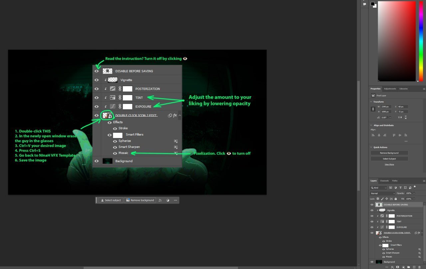Open the Properties panel menu icon
Viewport: 426px width, 269px height.
(x=424, y=89)
